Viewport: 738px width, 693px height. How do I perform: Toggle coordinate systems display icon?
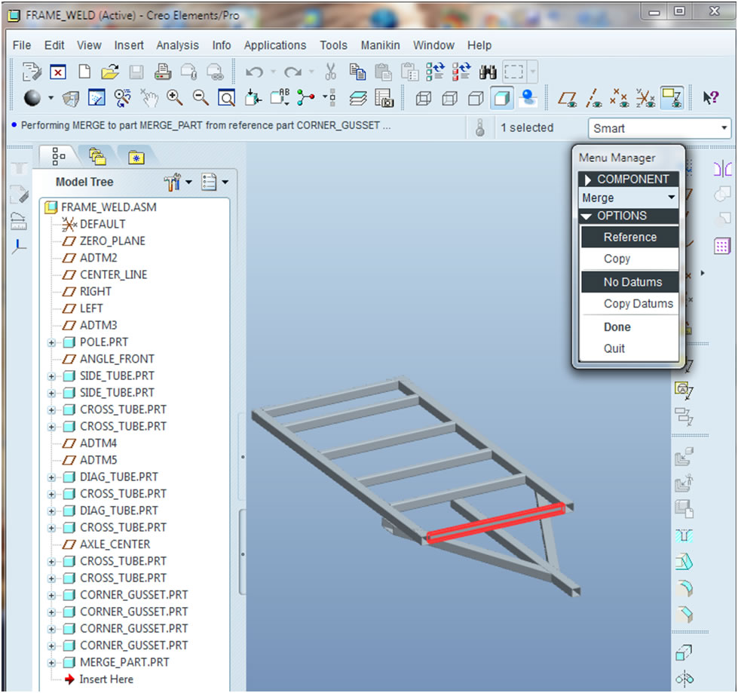[645, 98]
